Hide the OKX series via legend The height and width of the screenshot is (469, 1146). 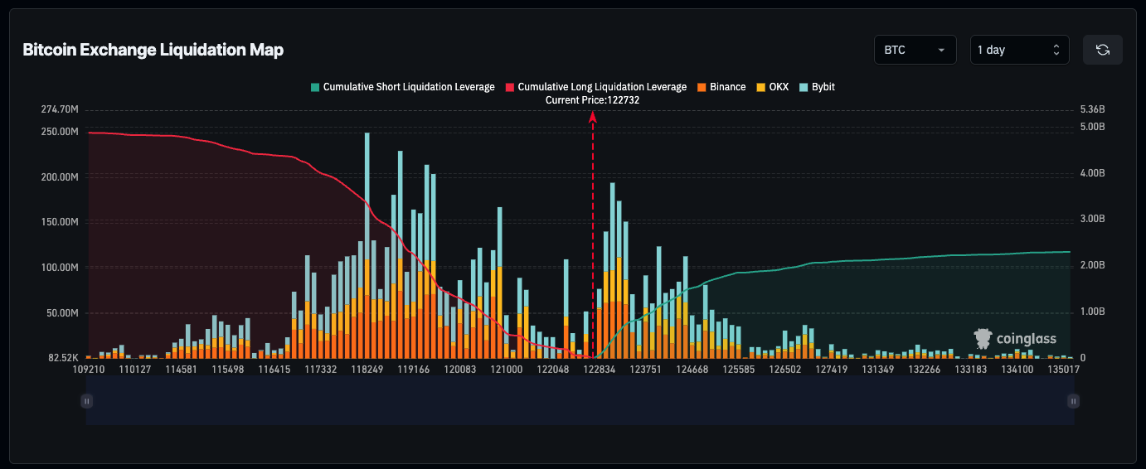pos(772,87)
